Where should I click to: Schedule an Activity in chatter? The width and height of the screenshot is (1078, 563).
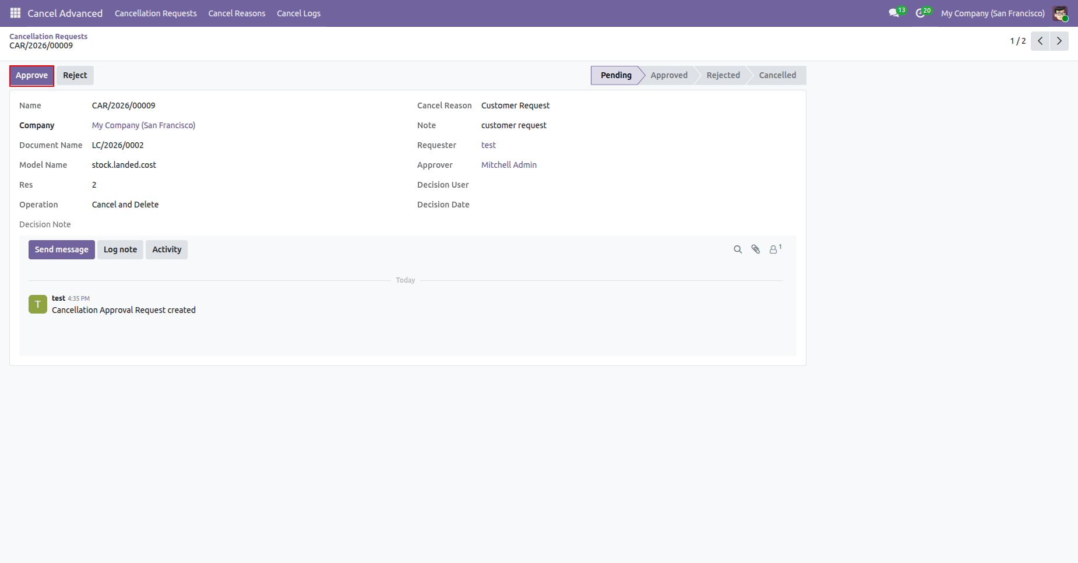[167, 249]
